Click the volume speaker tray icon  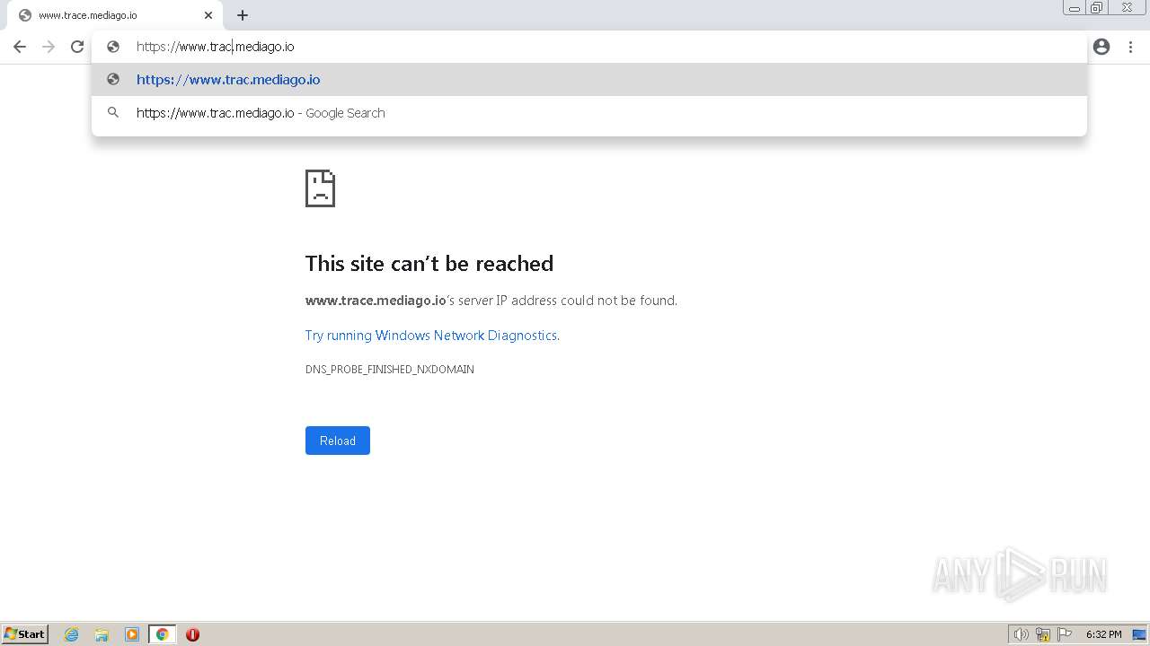1021,634
